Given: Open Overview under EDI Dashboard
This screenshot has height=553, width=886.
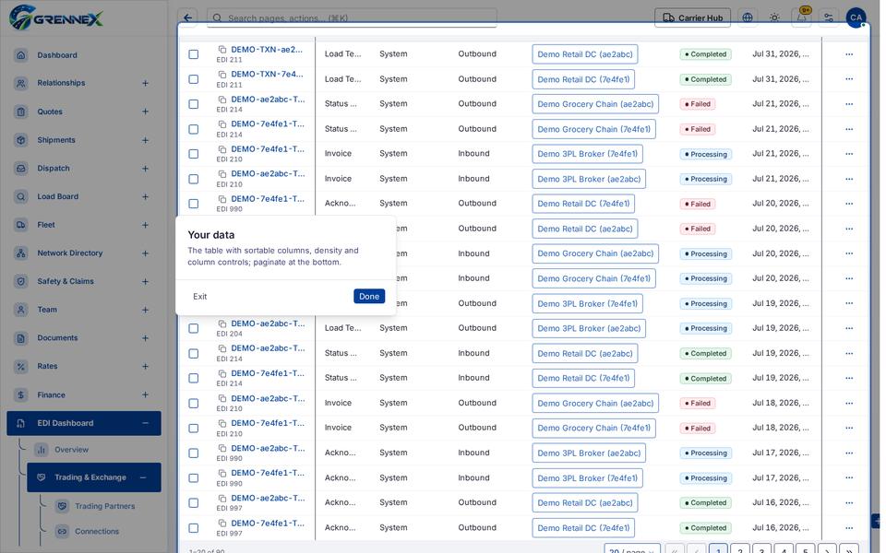Looking at the screenshot, I should click(x=71, y=450).
